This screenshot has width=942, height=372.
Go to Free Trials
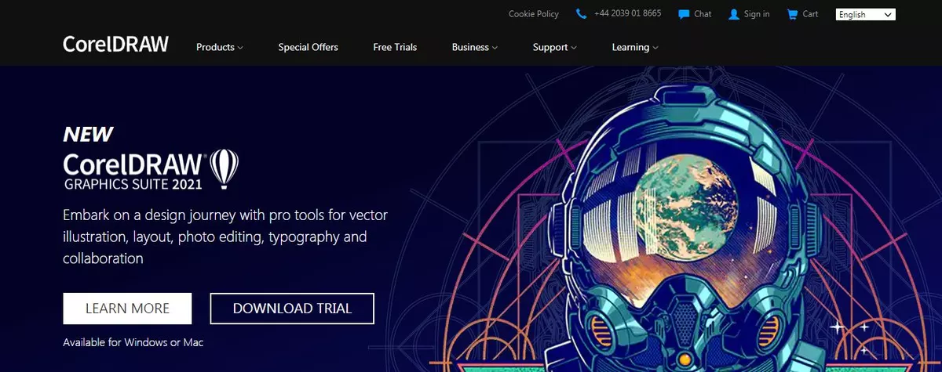coord(395,47)
